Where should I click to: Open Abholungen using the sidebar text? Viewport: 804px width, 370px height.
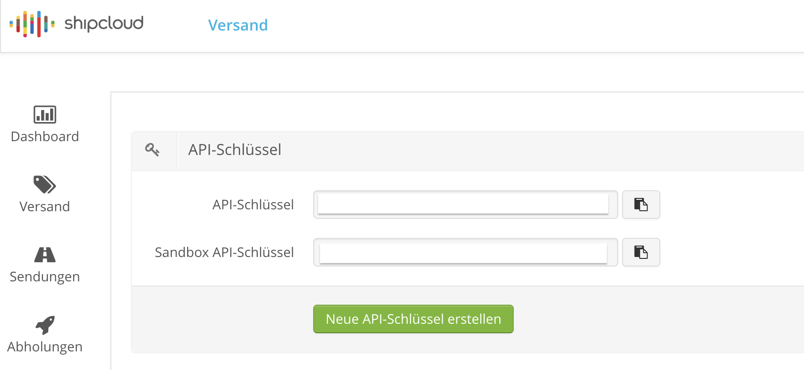[x=44, y=347]
